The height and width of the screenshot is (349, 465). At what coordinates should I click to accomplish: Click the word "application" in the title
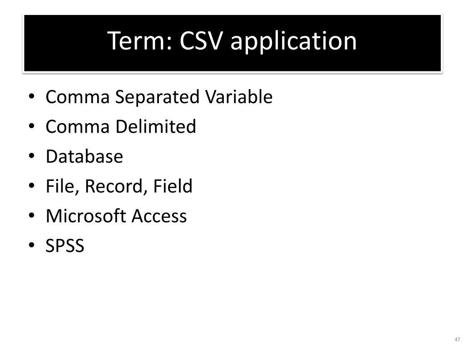pyautogui.click(x=294, y=42)
